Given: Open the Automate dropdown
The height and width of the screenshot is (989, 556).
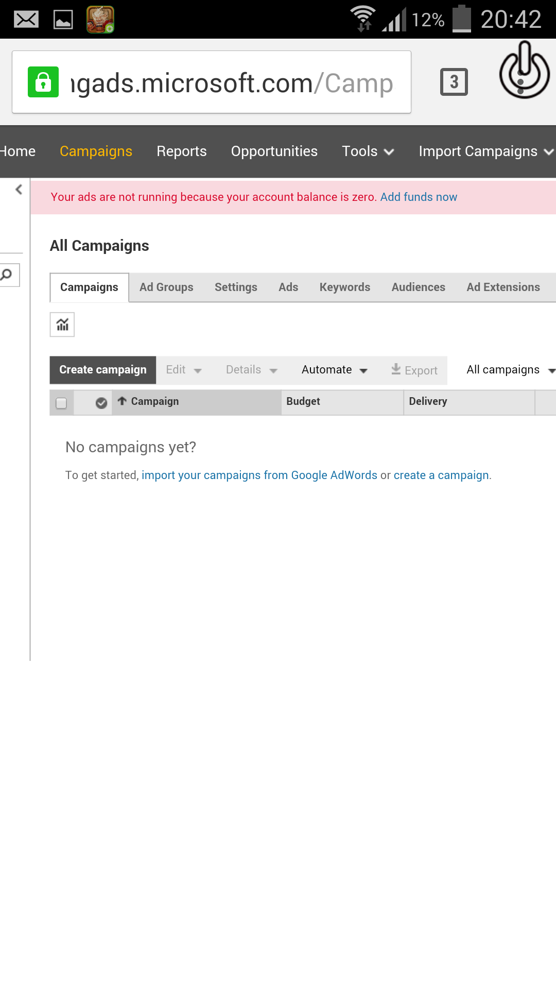Looking at the screenshot, I should 334,370.
